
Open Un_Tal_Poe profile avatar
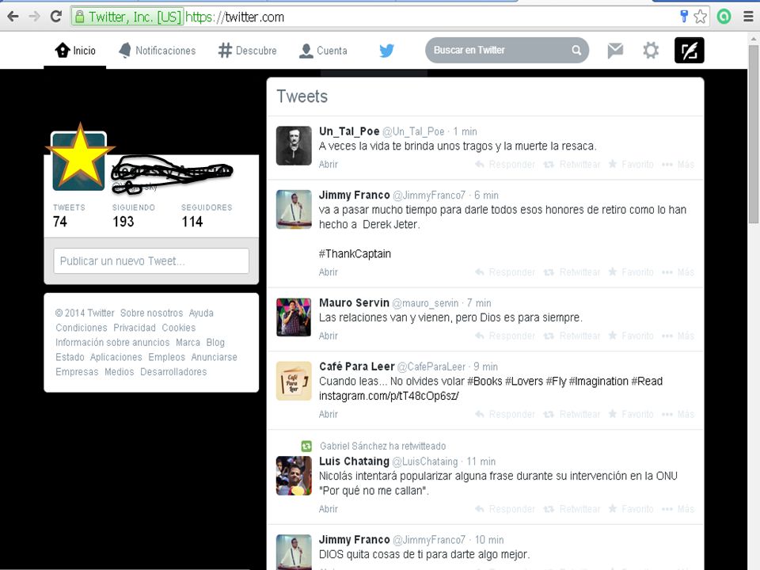coord(294,146)
